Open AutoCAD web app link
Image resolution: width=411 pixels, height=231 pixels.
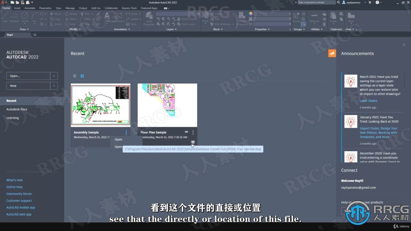[19, 214]
